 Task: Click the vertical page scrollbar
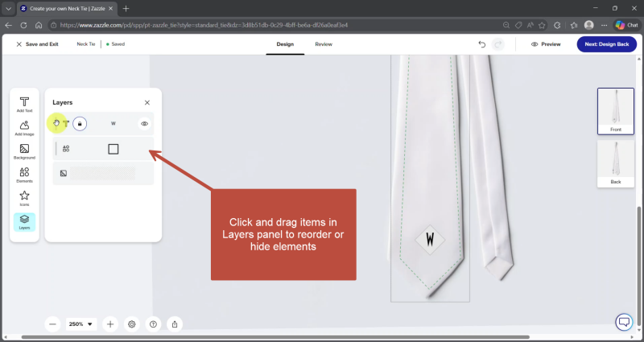(x=639, y=267)
